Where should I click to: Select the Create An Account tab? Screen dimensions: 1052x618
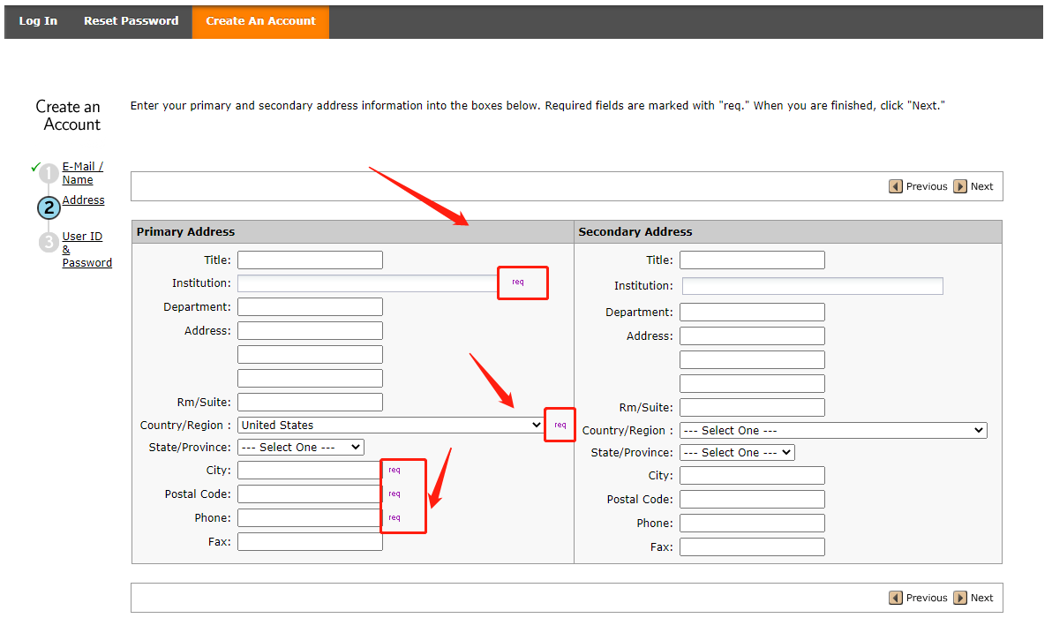260,21
